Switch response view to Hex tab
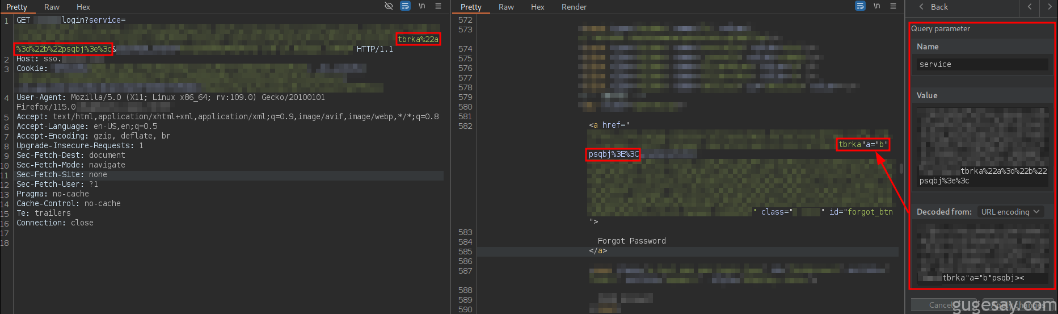Screen dimensions: 1058x314 pyautogui.click(x=537, y=7)
